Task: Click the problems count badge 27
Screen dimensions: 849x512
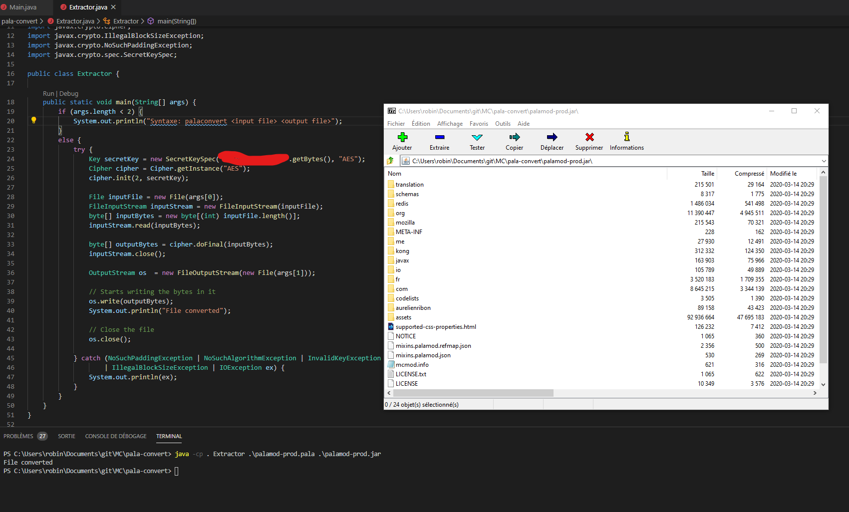Action: (42, 436)
